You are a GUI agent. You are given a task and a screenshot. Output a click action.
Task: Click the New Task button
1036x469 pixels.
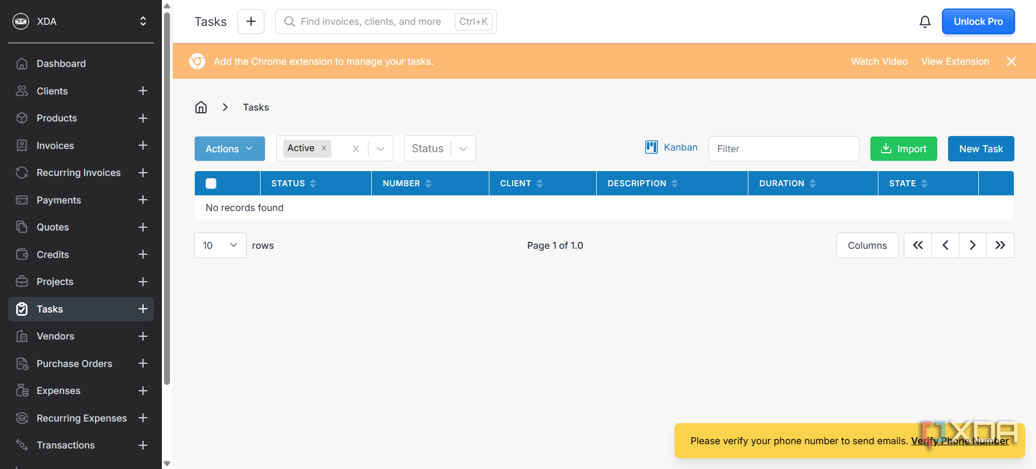pyautogui.click(x=981, y=149)
